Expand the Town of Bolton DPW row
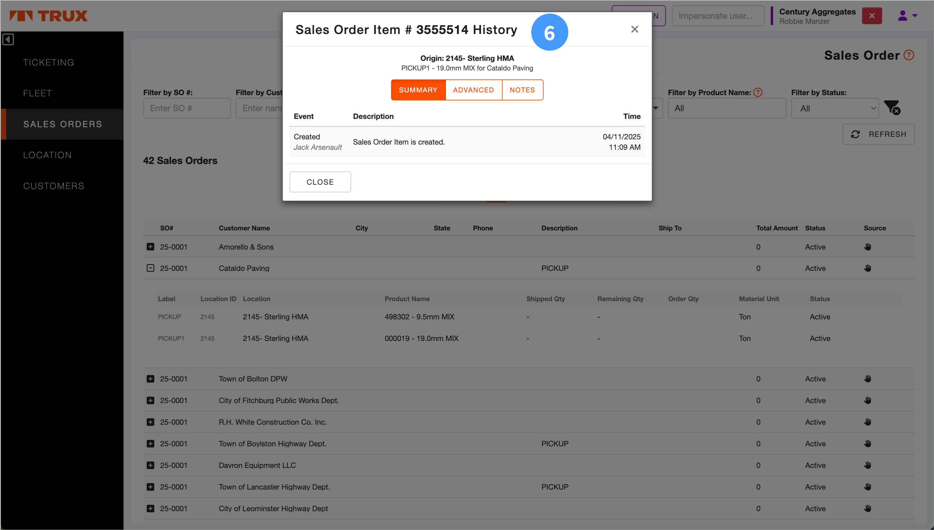The height and width of the screenshot is (530, 934). coord(150,379)
